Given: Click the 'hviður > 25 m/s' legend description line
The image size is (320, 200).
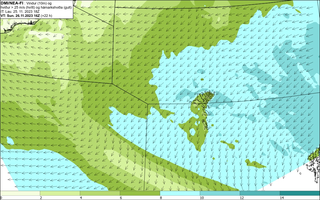Looking at the screenshot, I should point(36,8).
